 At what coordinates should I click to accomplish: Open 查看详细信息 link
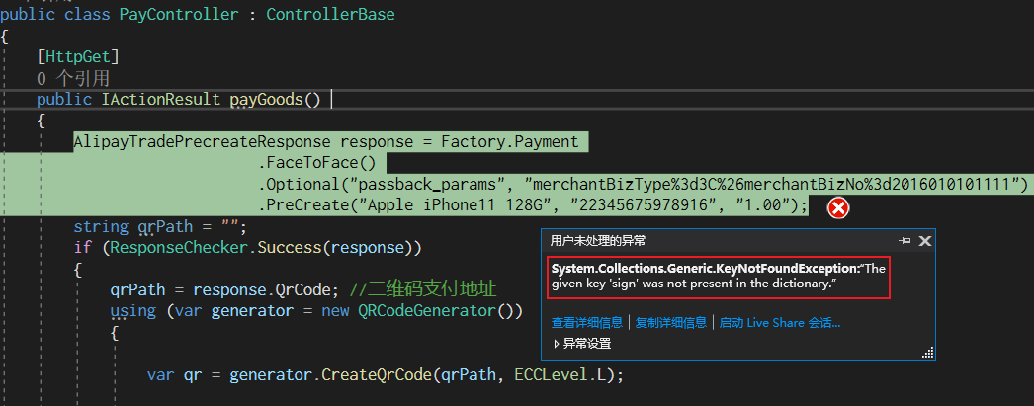click(x=587, y=323)
